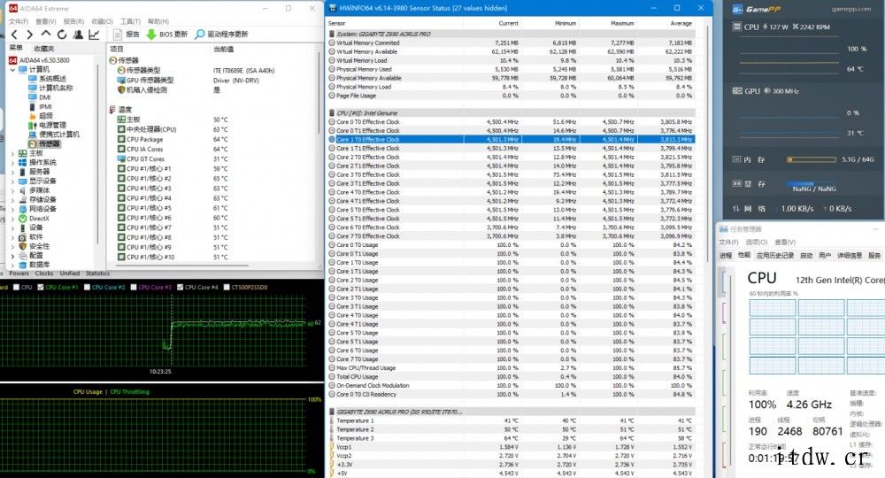Expand the 操作系统 tree node

(13, 163)
